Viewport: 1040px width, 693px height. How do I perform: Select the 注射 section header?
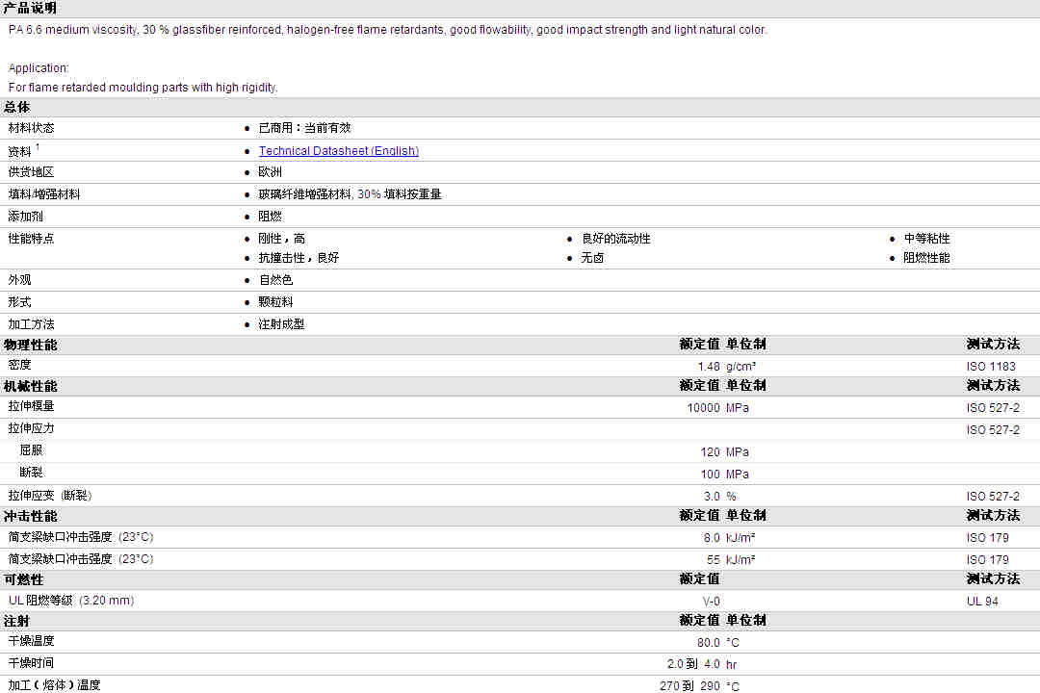click(16, 622)
